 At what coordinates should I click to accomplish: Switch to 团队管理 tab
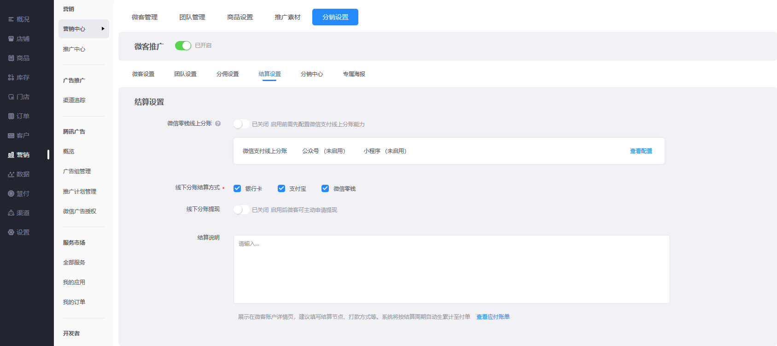192,17
